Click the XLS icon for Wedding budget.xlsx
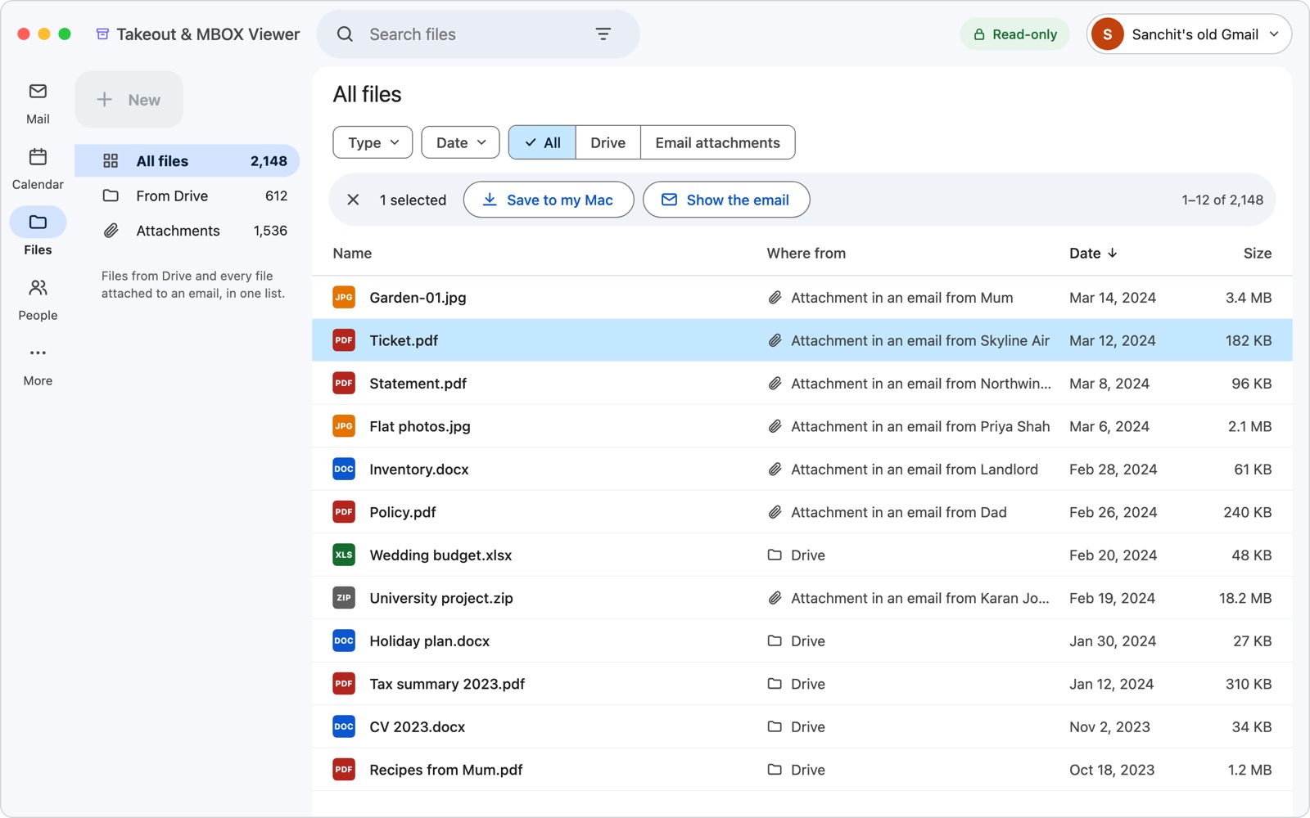The image size is (1310, 818). coord(344,555)
